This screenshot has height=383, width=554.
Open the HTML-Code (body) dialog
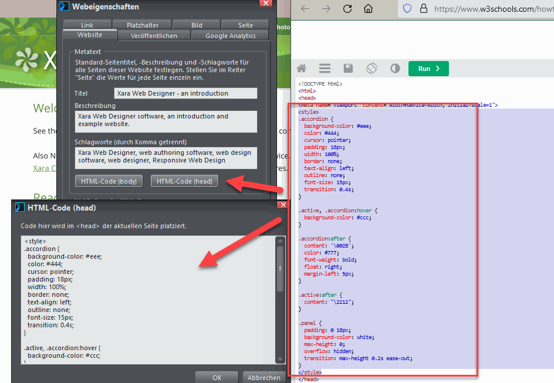point(109,181)
